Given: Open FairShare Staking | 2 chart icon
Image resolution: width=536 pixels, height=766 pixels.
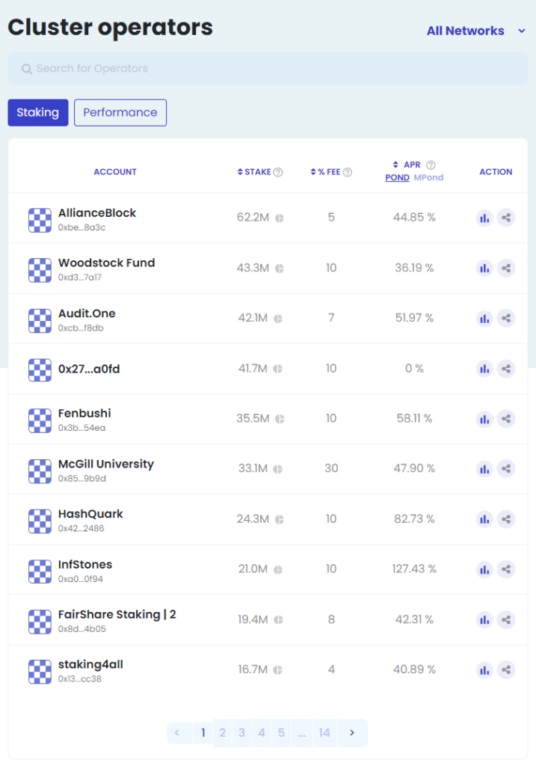Looking at the screenshot, I should 484,620.
